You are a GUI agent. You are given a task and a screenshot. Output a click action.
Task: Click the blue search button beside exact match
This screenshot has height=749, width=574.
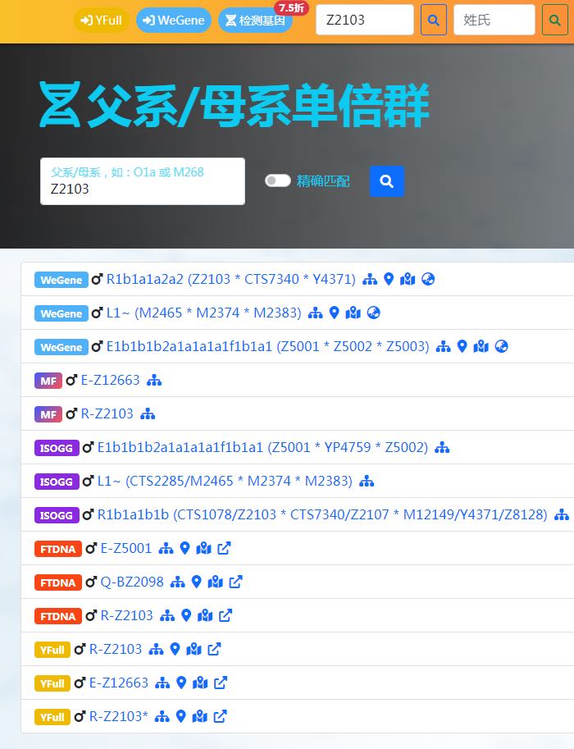(x=387, y=181)
